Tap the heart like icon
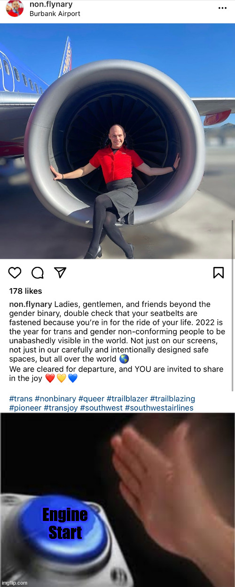The width and height of the screenshot is (235, 587). pos(15,273)
